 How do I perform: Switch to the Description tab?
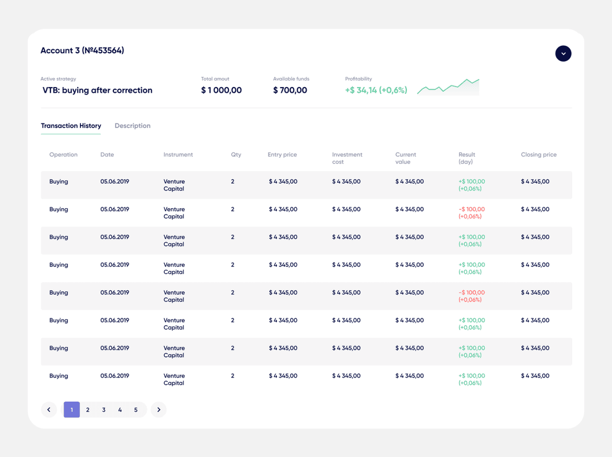click(132, 126)
